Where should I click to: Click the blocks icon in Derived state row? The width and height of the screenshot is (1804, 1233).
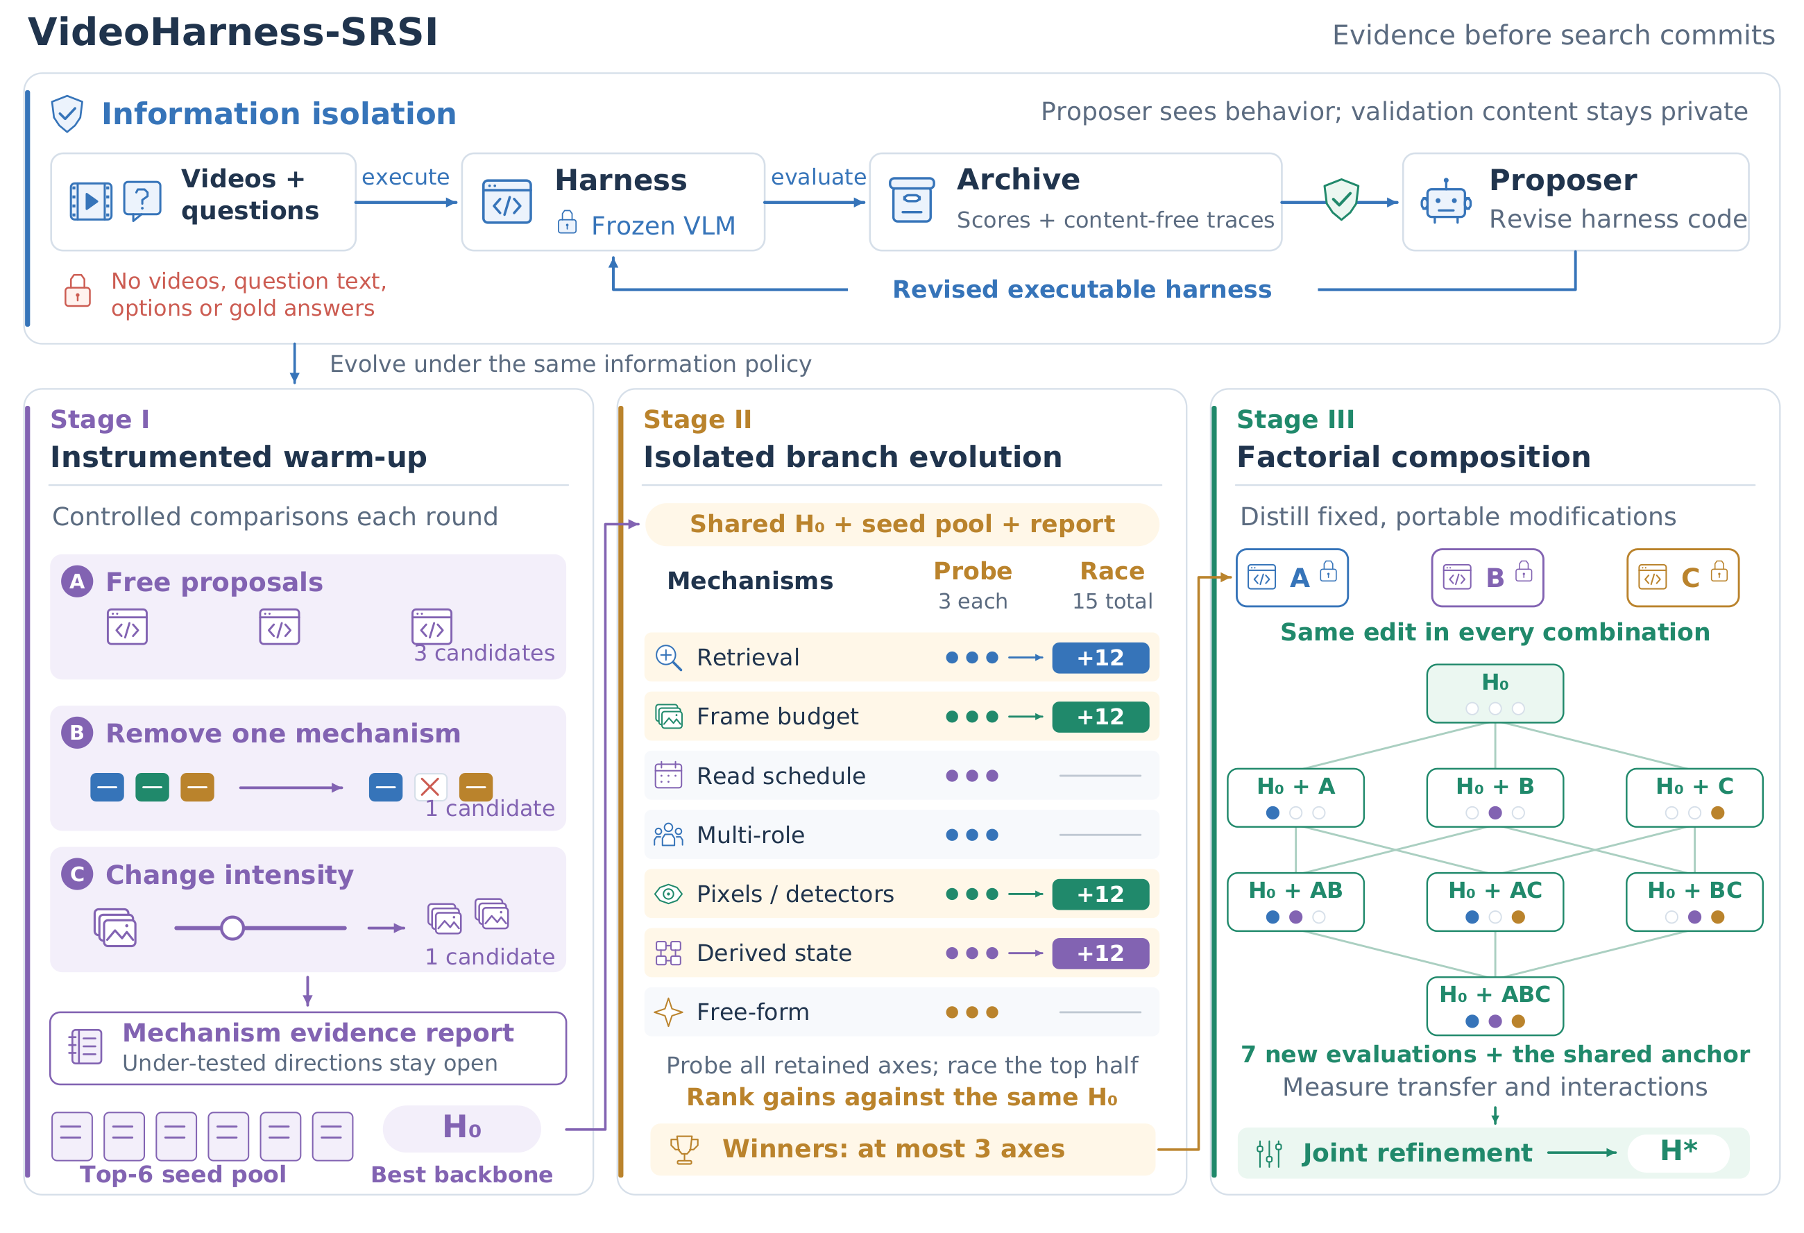pos(668,953)
